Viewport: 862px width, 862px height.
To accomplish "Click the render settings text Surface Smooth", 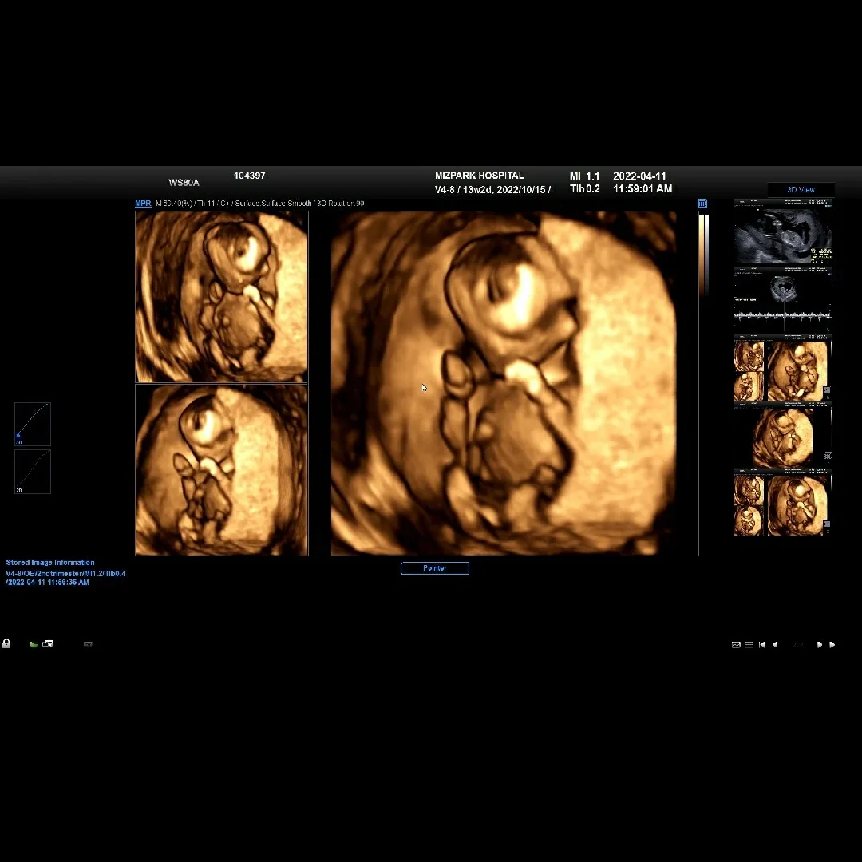I will click(x=286, y=204).
